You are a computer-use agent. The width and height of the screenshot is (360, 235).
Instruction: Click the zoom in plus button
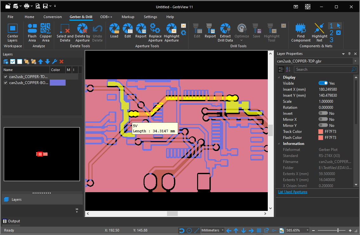point(350,231)
